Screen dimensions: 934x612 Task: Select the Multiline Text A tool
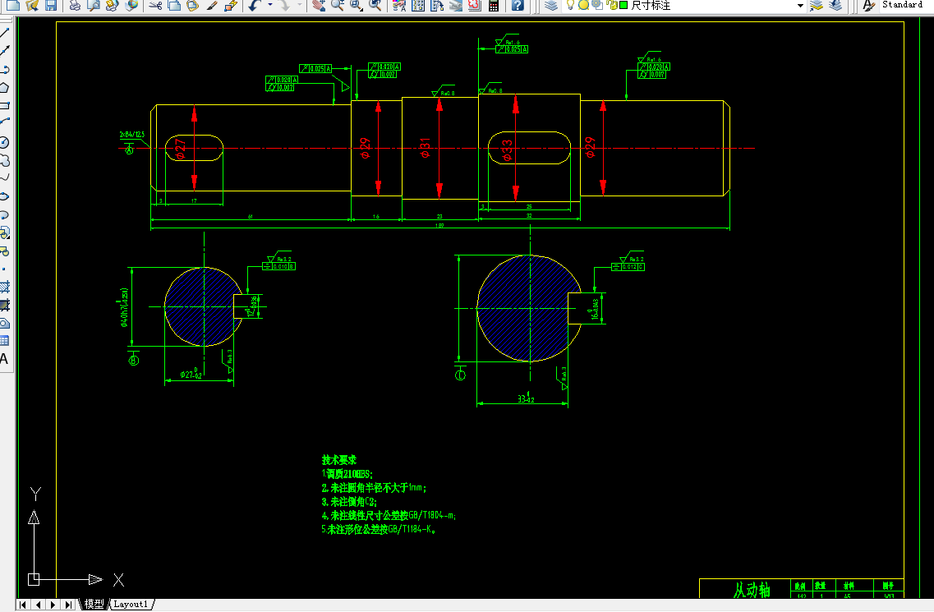tap(4, 359)
